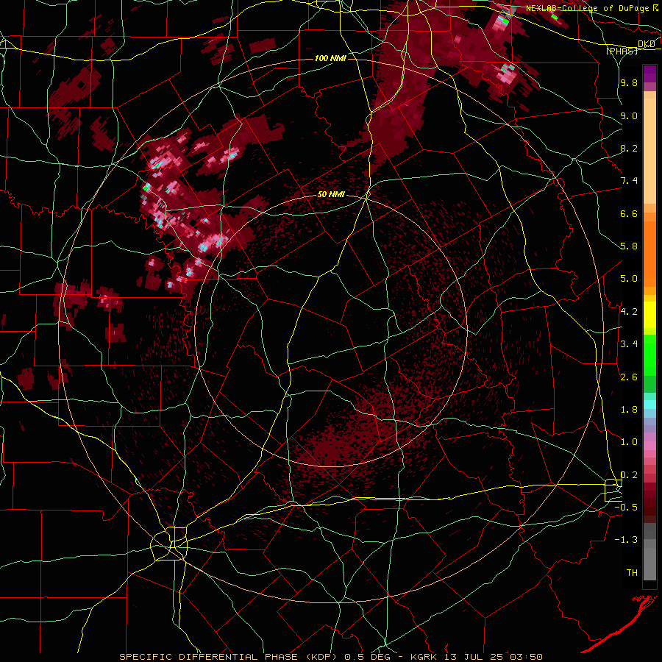The width and height of the screenshot is (662, 662).
Task: Click the 9.8 scale value
Action: [x=629, y=82]
